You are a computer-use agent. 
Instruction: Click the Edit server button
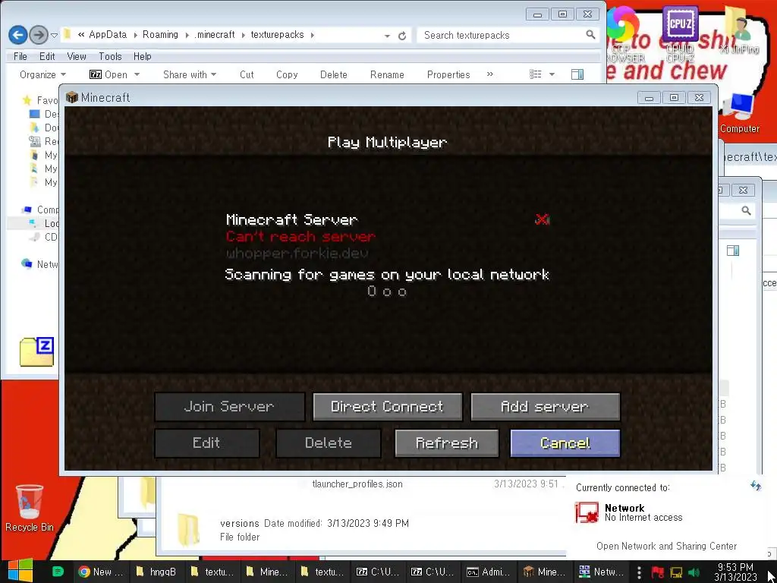point(206,443)
